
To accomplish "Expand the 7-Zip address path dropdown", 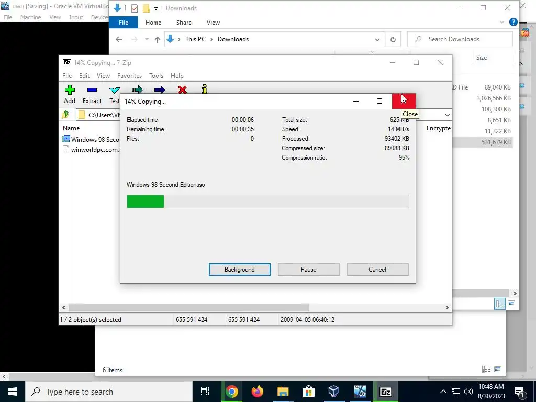I will point(447,115).
